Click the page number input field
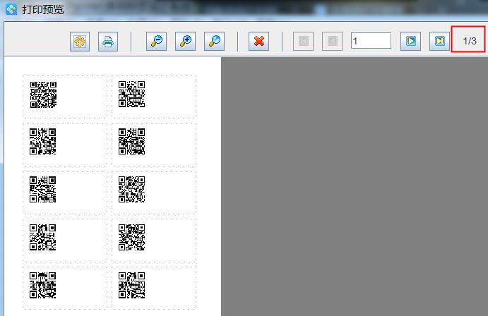The width and height of the screenshot is (488, 316). [x=371, y=41]
